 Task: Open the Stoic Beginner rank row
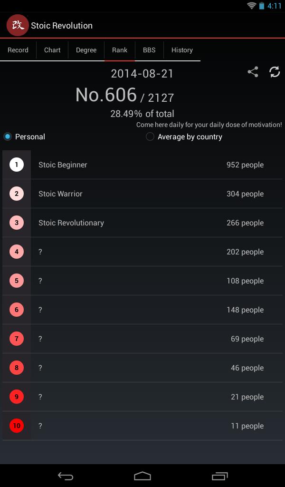click(x=142, y=165)
